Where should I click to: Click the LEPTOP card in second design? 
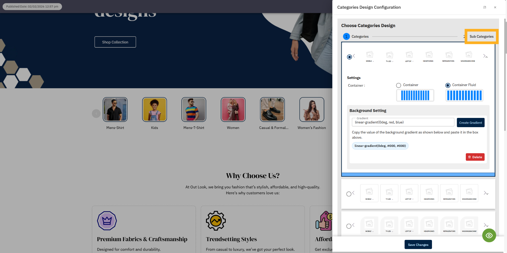click(409, 193)
